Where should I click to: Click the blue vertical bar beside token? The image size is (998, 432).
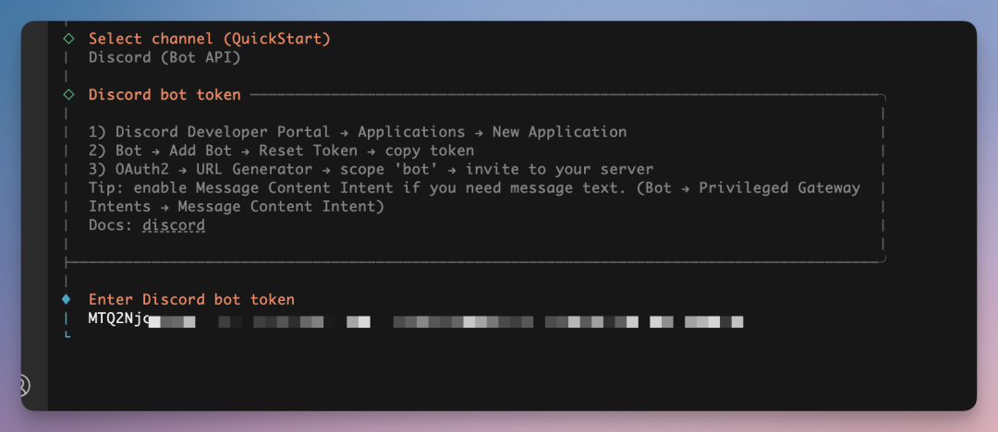coord(67,318)
